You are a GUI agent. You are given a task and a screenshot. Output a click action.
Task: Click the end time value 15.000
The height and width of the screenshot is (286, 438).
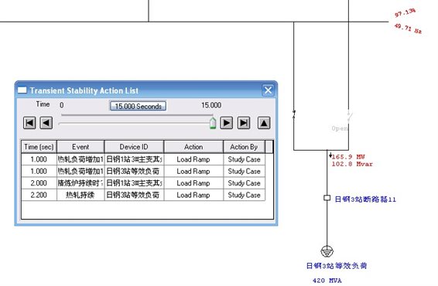click(211, 105)
